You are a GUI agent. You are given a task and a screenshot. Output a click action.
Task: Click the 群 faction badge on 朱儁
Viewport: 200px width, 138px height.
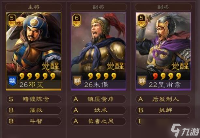tap(77, 81)
